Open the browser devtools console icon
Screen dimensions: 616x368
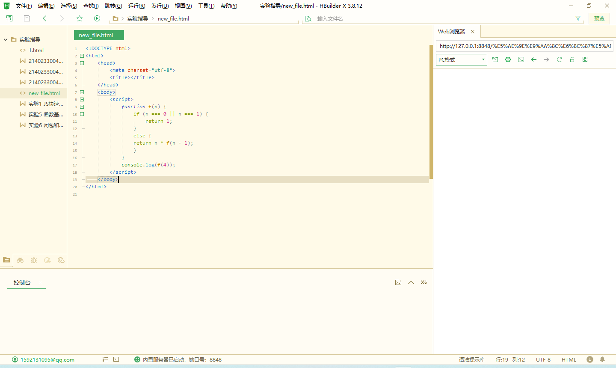click(521, 59)
